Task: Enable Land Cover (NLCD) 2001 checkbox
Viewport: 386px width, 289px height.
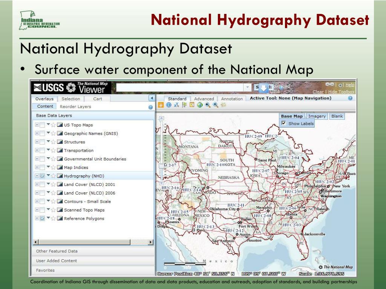Action: coord(42,184)
